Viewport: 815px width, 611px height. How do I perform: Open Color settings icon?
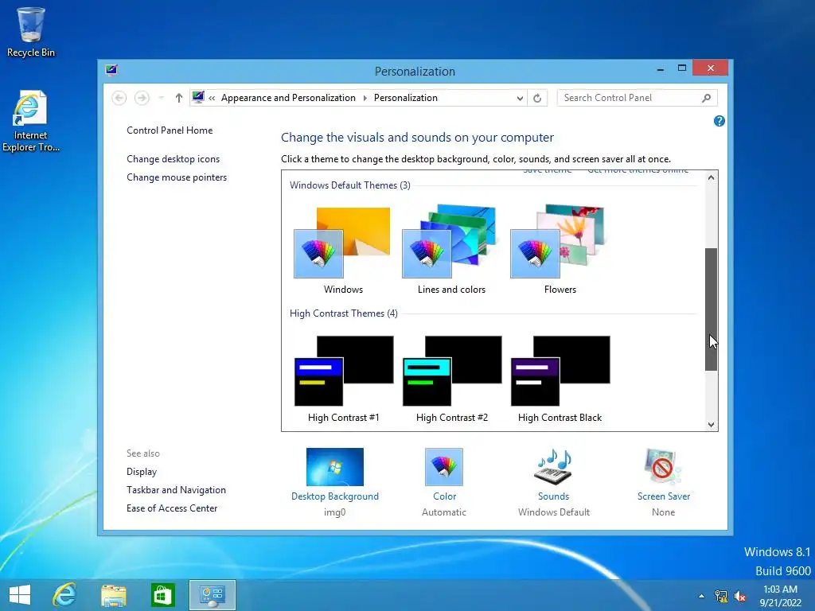tap(444, 466)
